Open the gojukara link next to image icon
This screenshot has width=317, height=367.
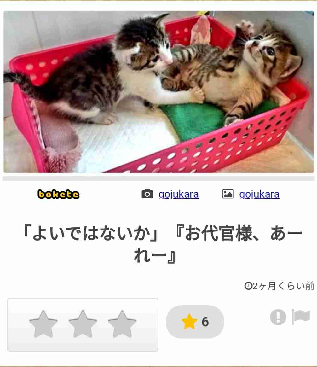259,194
